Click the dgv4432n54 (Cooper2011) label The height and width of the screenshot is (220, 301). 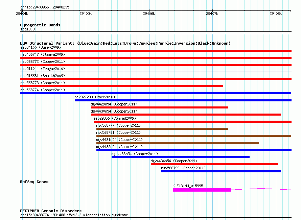click(119, 147)
